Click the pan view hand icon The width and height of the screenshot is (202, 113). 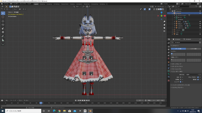click(x=164, y=25)
